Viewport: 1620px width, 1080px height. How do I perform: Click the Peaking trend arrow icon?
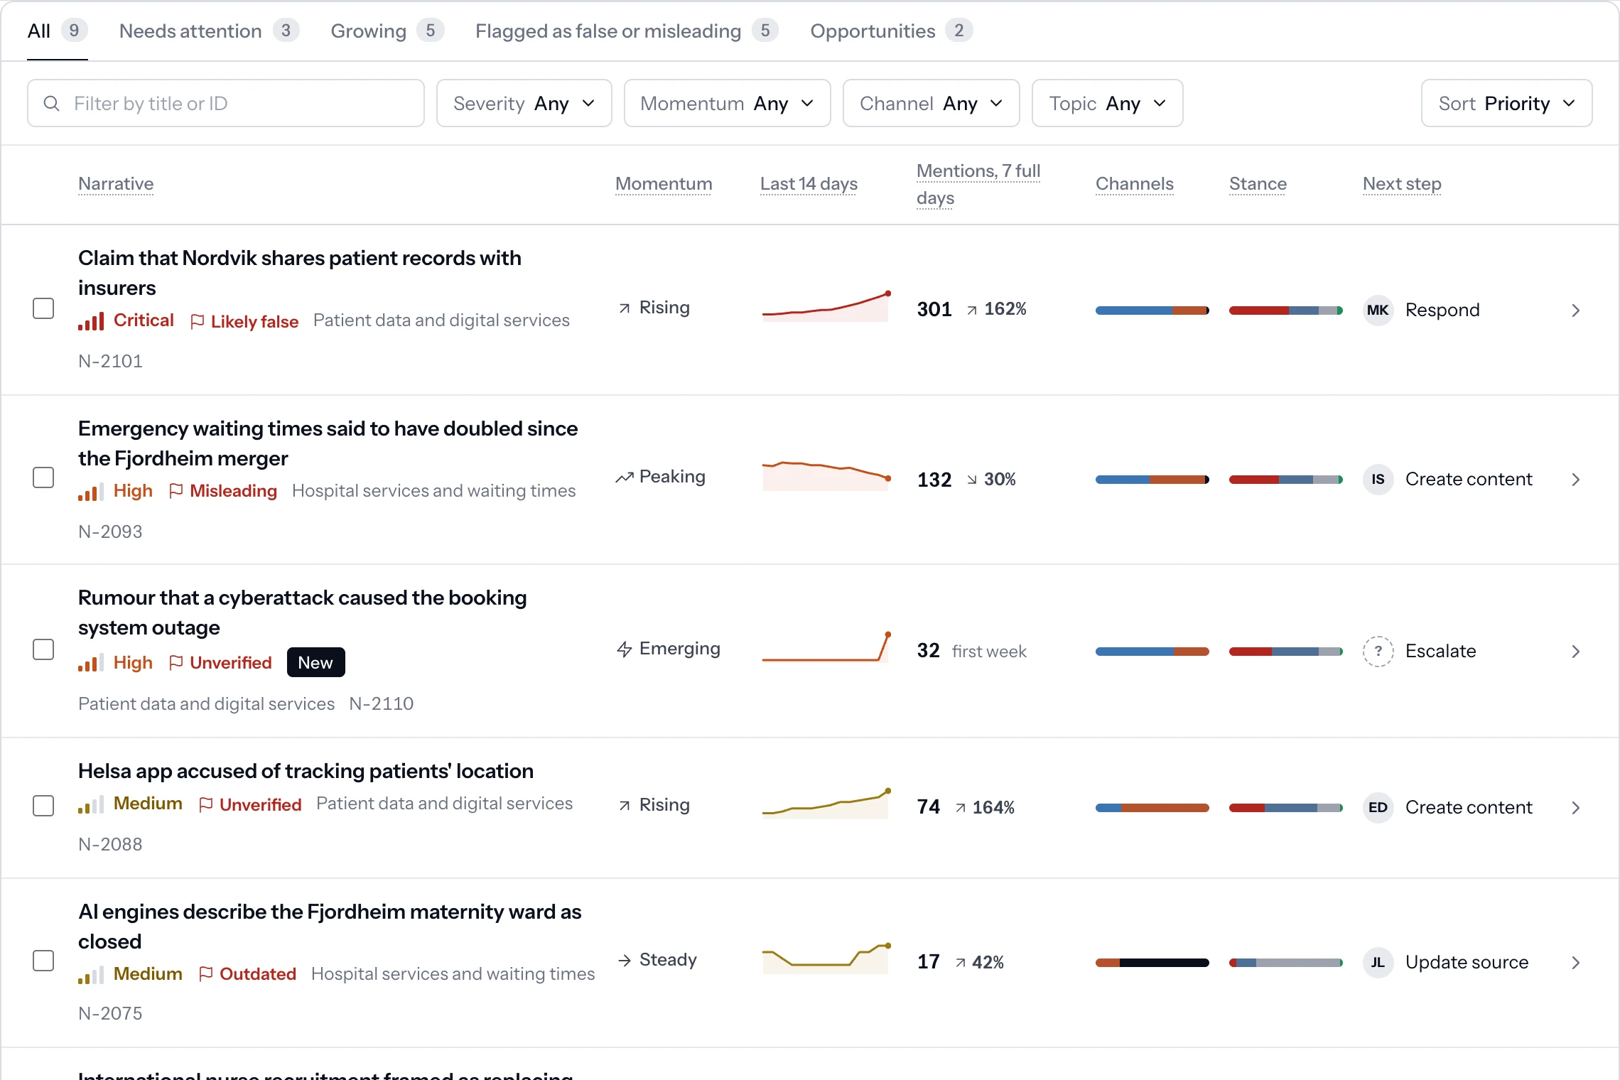point(624,477)
